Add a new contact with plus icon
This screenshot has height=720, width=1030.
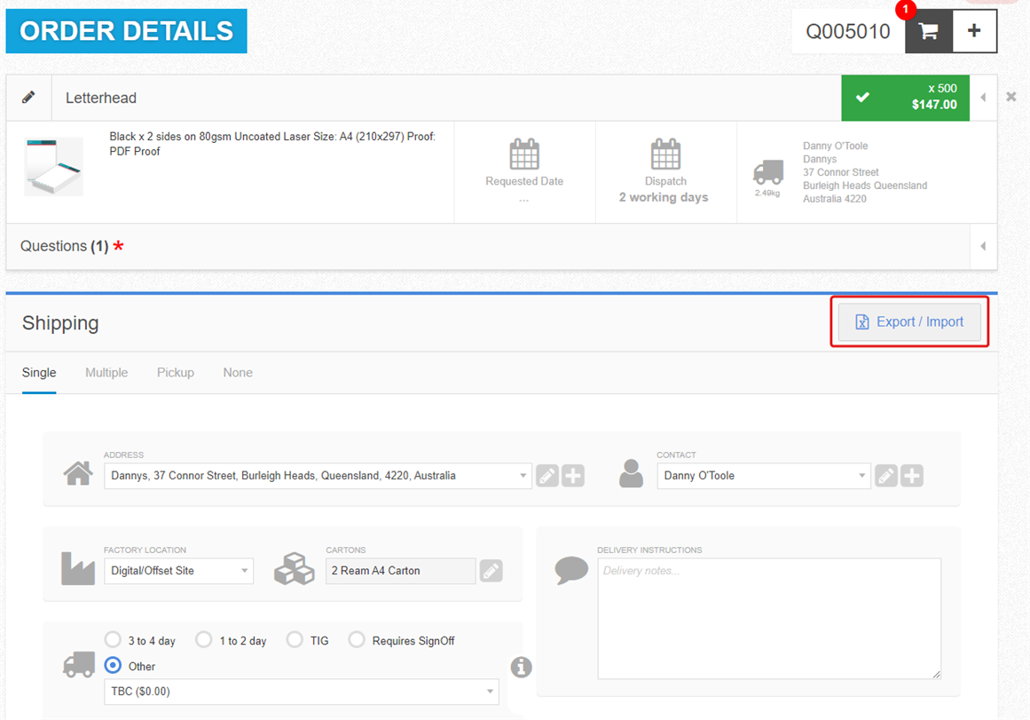912,476
